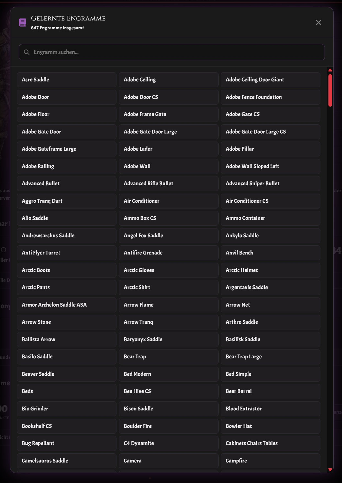Pick Armor Archelon Saddle ASA
This screenshot has height=483, width=342.
tap(67, 305)
